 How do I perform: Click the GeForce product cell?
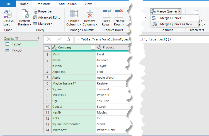[113, 60]
